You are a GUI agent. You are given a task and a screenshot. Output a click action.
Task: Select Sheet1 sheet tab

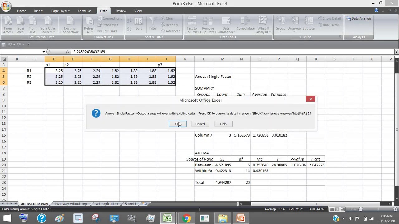pyautogui.click(x=130, y=204)
